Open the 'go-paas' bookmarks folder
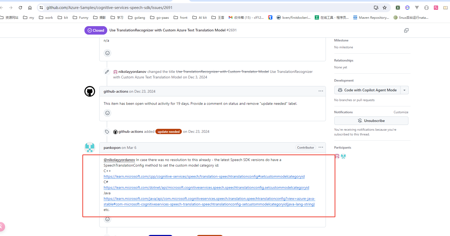Screen dimensions: 450x236 [159, 17]
